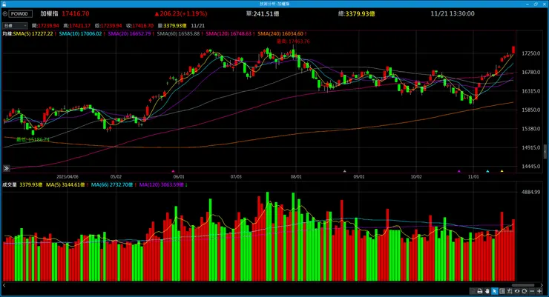Select the arrow pointer tool
The width and height of the screenshot is (549, 297).
point(494,291)
